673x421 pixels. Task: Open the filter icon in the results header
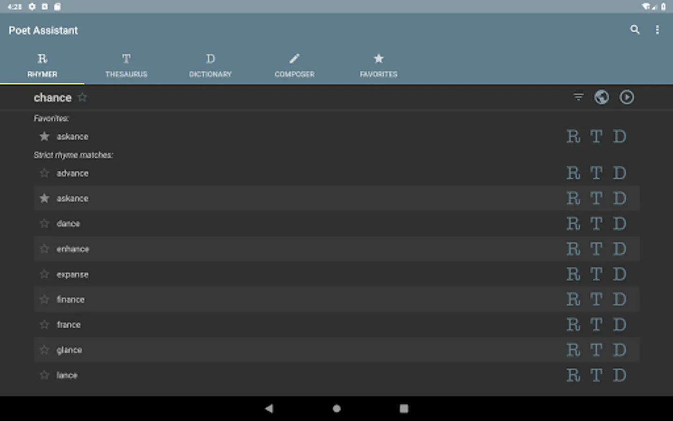coord(578,97)
